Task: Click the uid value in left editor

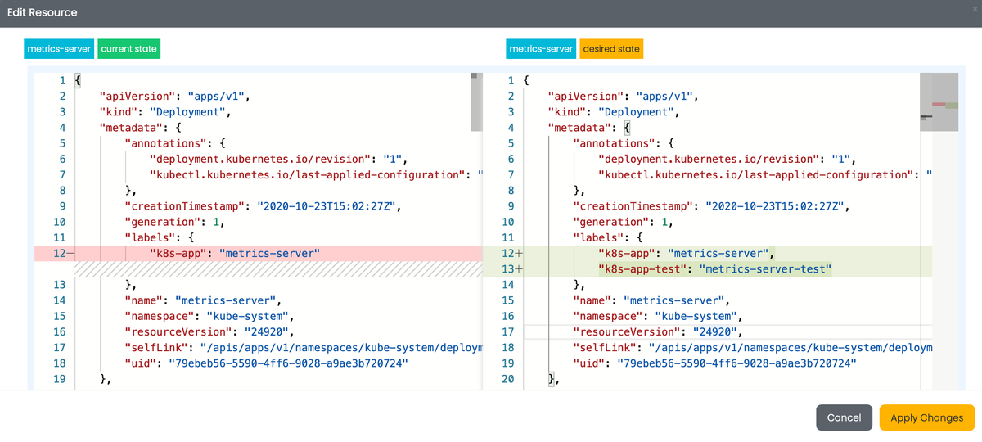Action: pyautogui.click(x=288, y=363)
